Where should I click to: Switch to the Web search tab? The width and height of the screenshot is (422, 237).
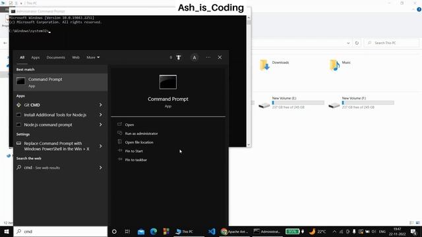pos(76,57)
